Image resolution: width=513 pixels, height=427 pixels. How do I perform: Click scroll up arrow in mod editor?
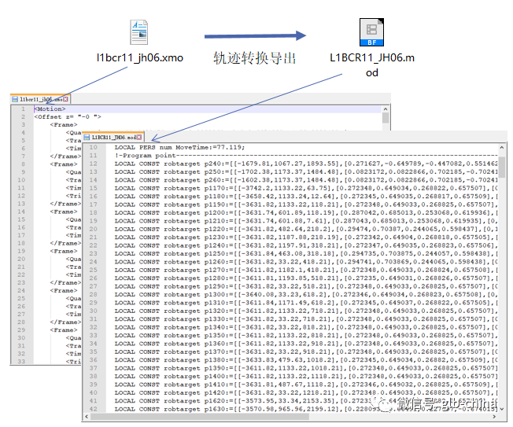[501, 148]
